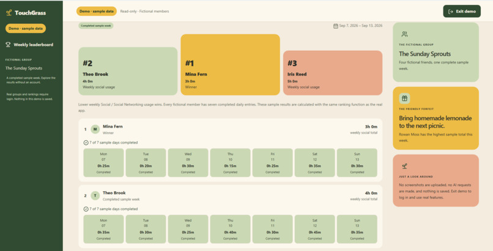Click Mina Fern's Sun 13 day tile
493x251 pixels.
click(357, 163)
